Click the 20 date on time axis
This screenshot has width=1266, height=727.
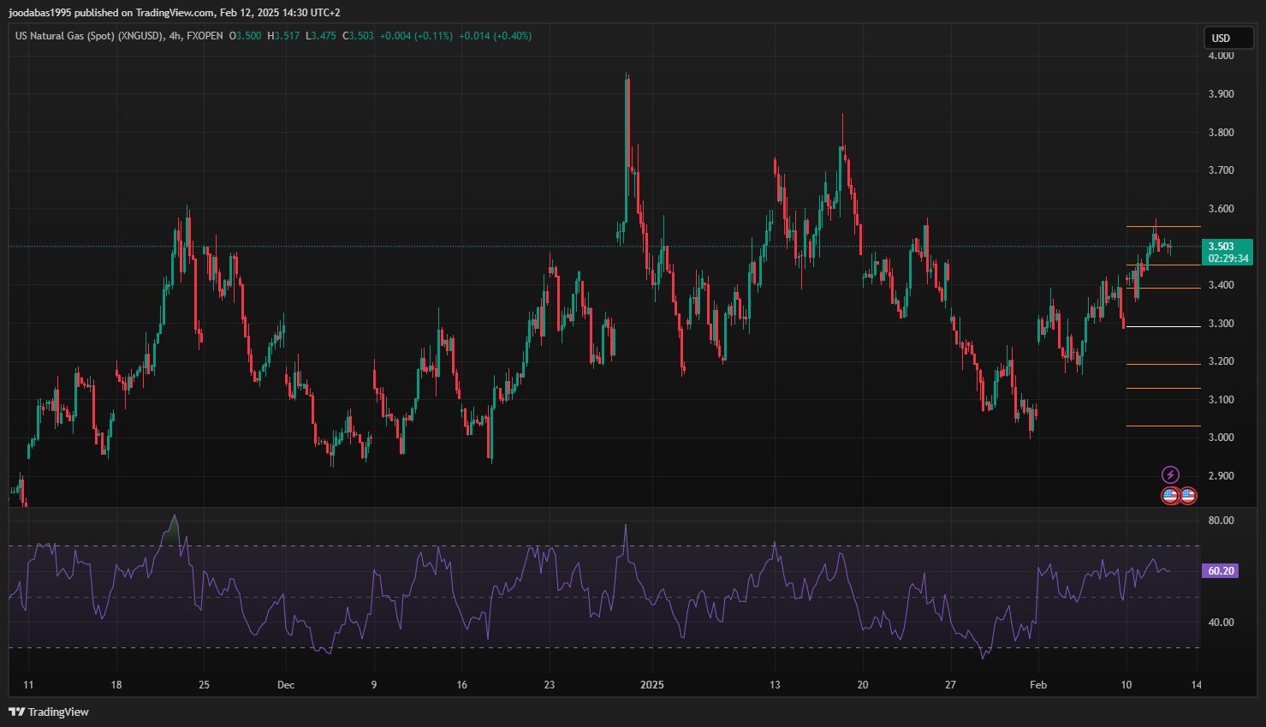(863, 685)
